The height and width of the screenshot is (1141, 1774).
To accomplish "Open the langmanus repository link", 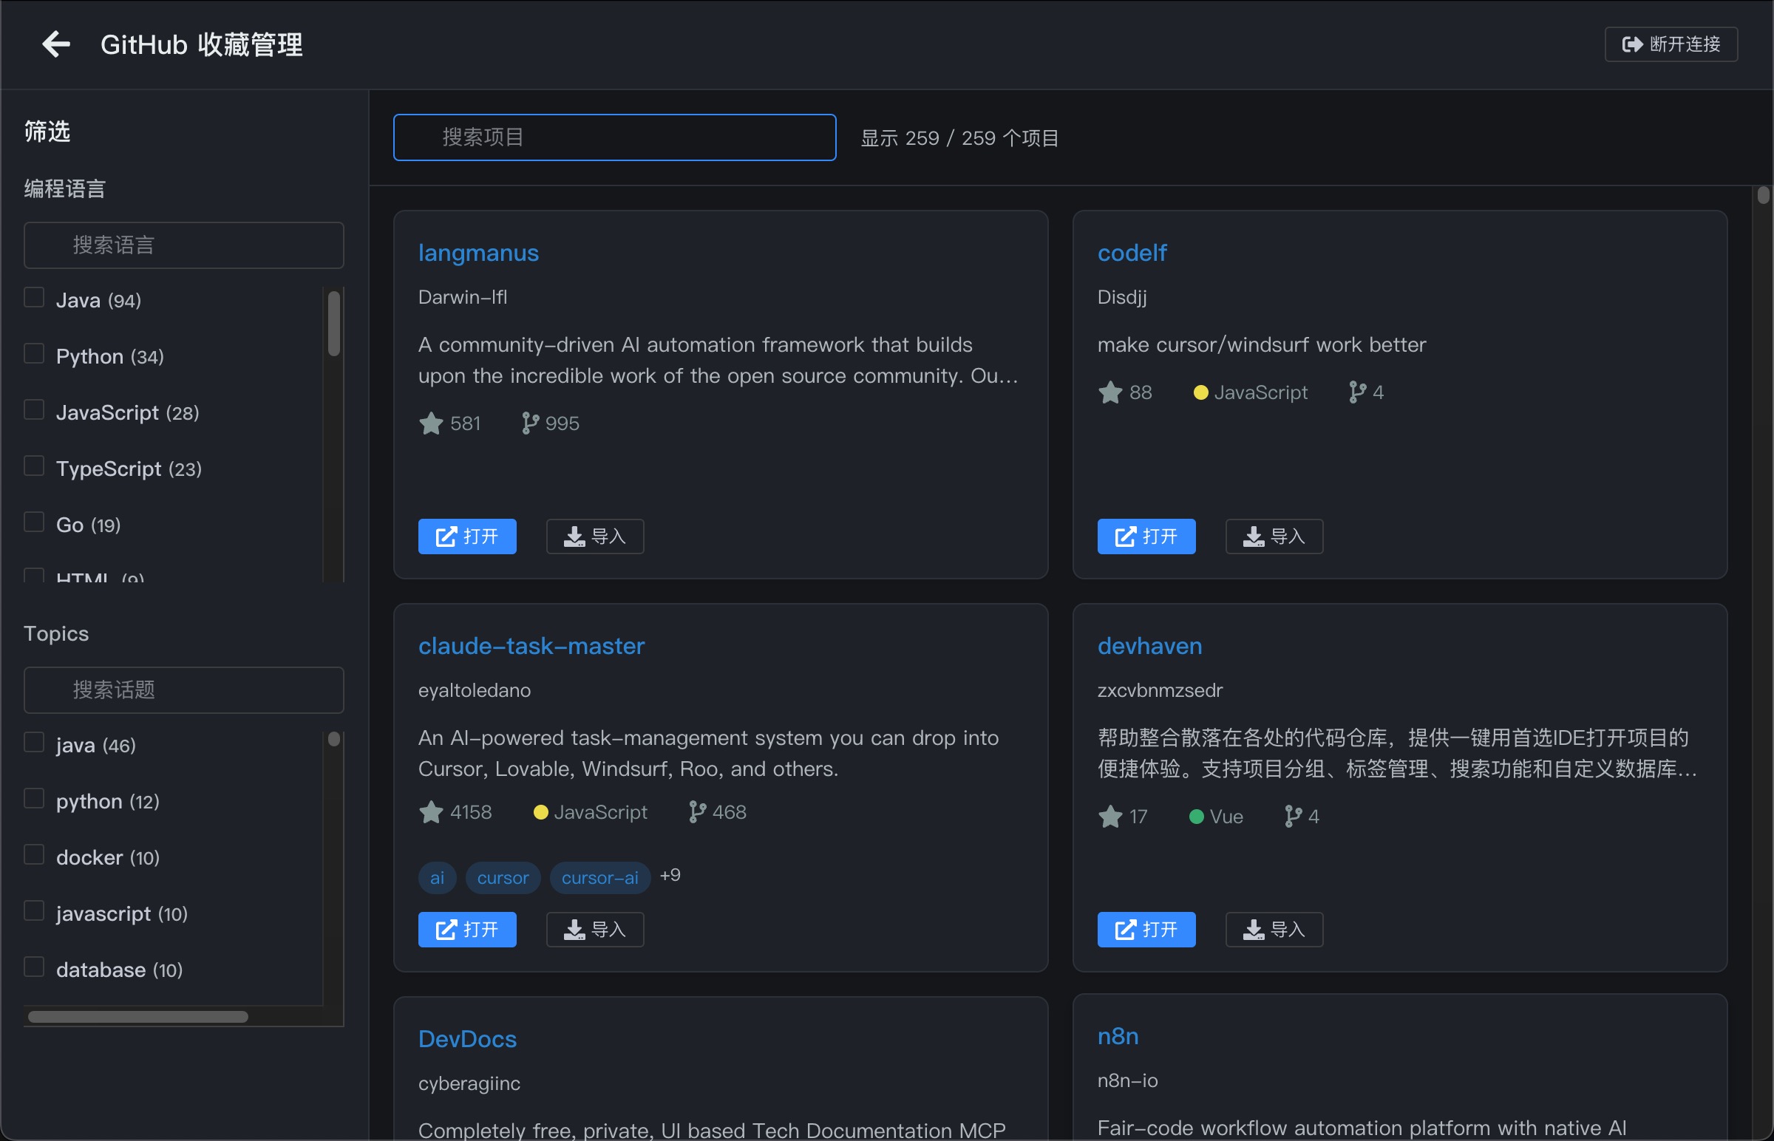I will click(x=478, y=253).
